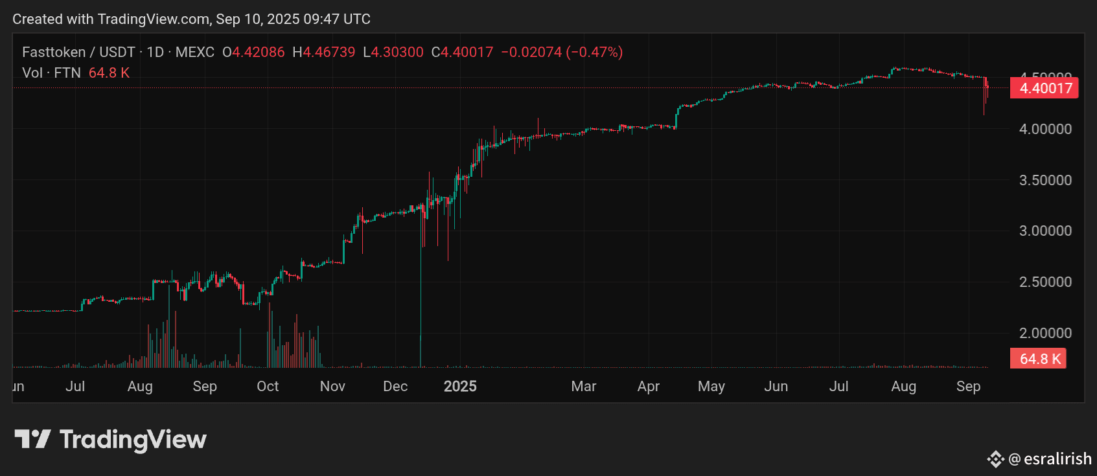Click the 64.8 K volume value in legend

(109, 73)
